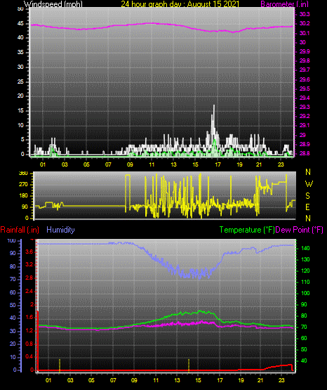The width and height of the screenshot is (327, 390).
Task: Click the '100' humidity axis value
Action: tap(12, 240)
